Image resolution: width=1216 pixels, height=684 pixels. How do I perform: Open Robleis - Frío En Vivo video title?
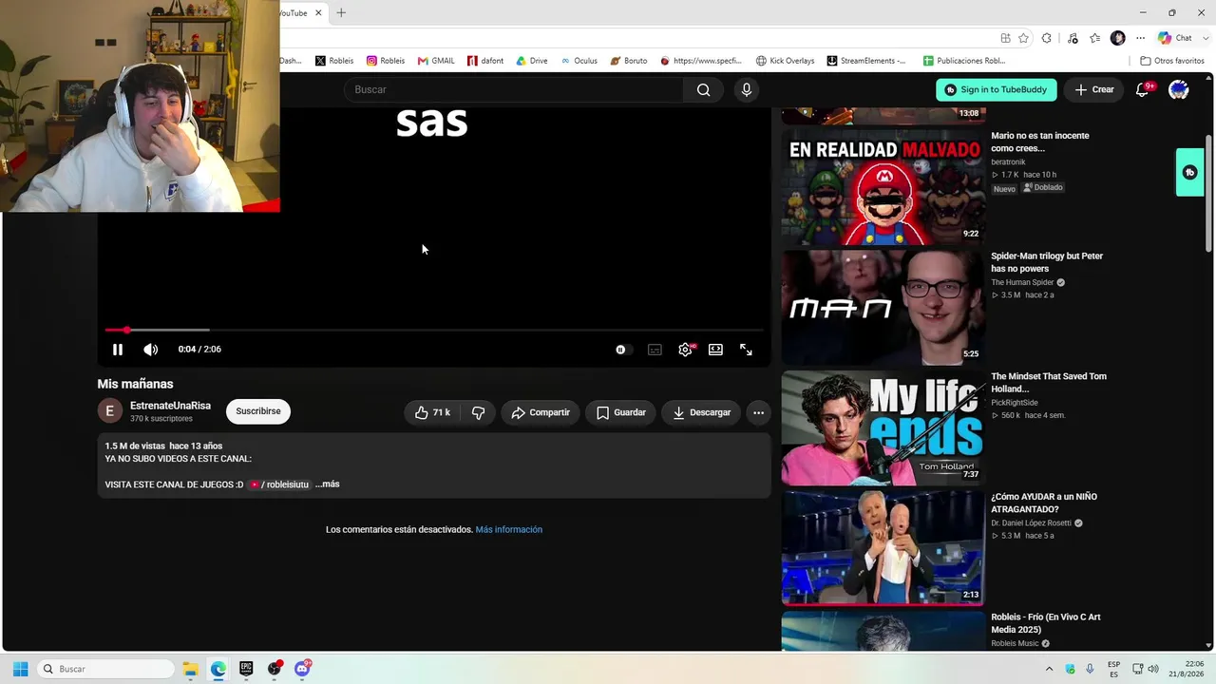coord(1046,623)
